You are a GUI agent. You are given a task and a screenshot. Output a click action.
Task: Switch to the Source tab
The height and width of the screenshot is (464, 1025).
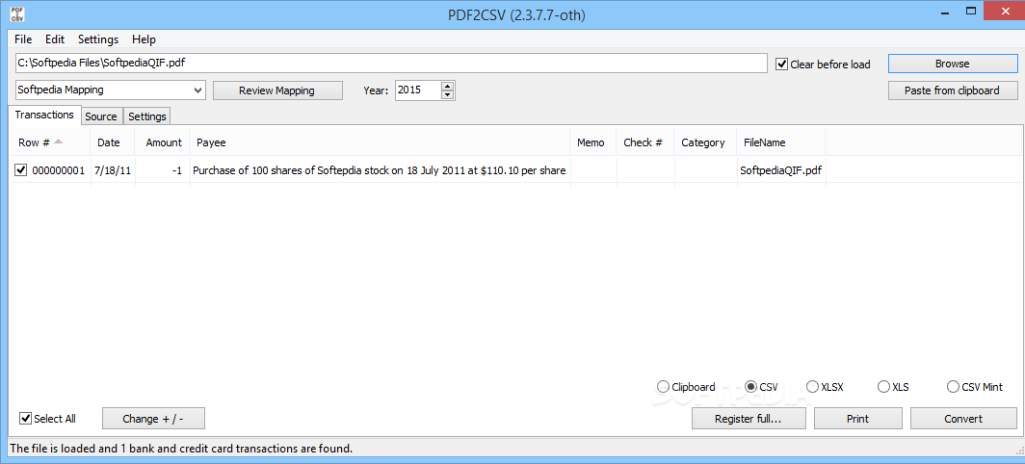[100, 116]
